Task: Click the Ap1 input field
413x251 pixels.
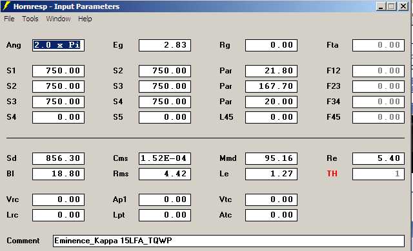Action: [x=165, y=200]
